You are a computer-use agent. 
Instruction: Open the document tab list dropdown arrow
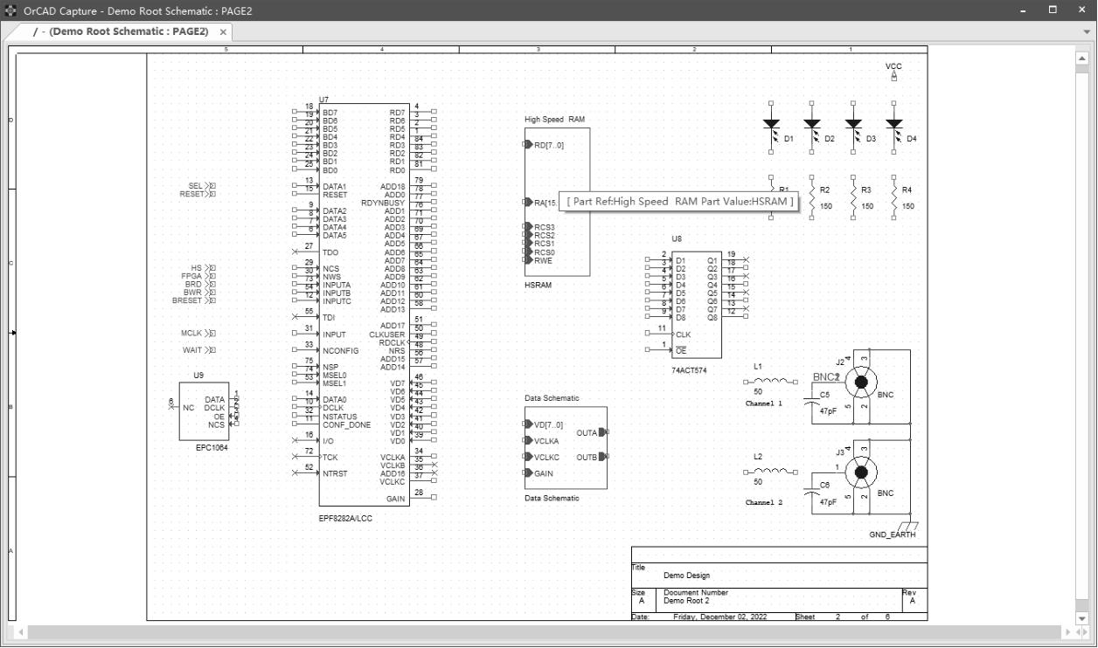(x=1087, y=32)
